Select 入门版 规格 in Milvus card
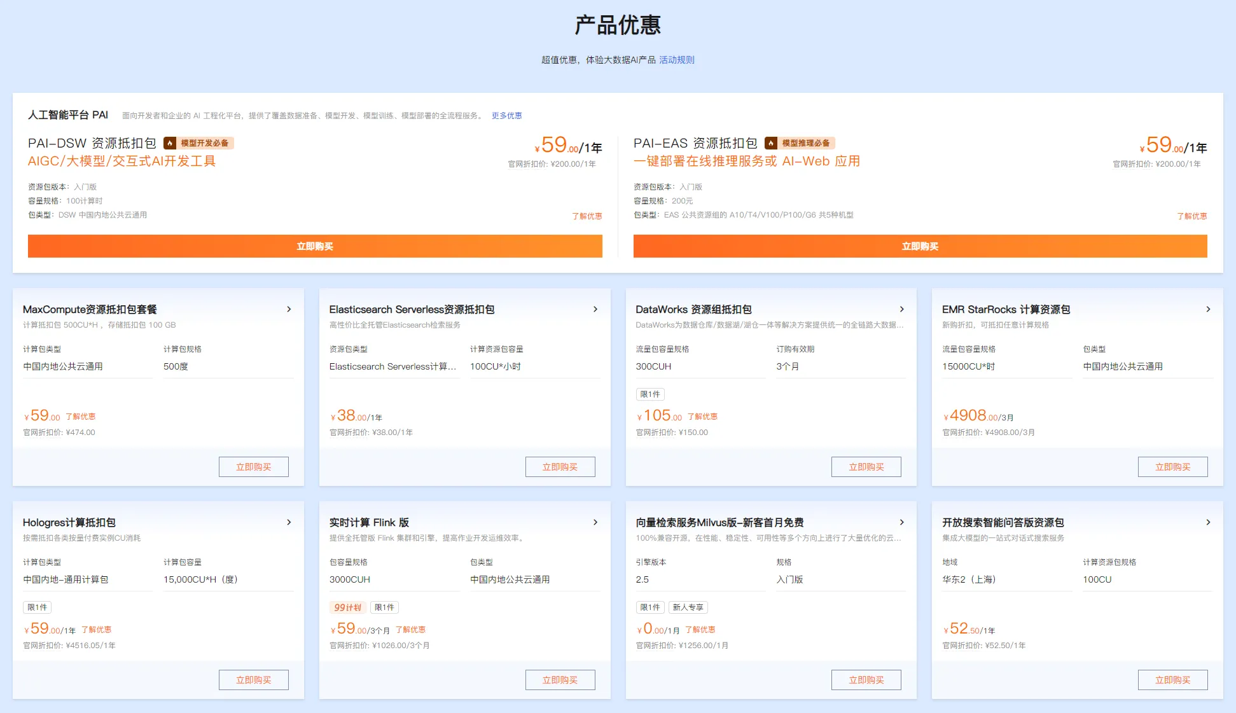Viewport: 1236px width, 713px height. click(x=790, y=579)
